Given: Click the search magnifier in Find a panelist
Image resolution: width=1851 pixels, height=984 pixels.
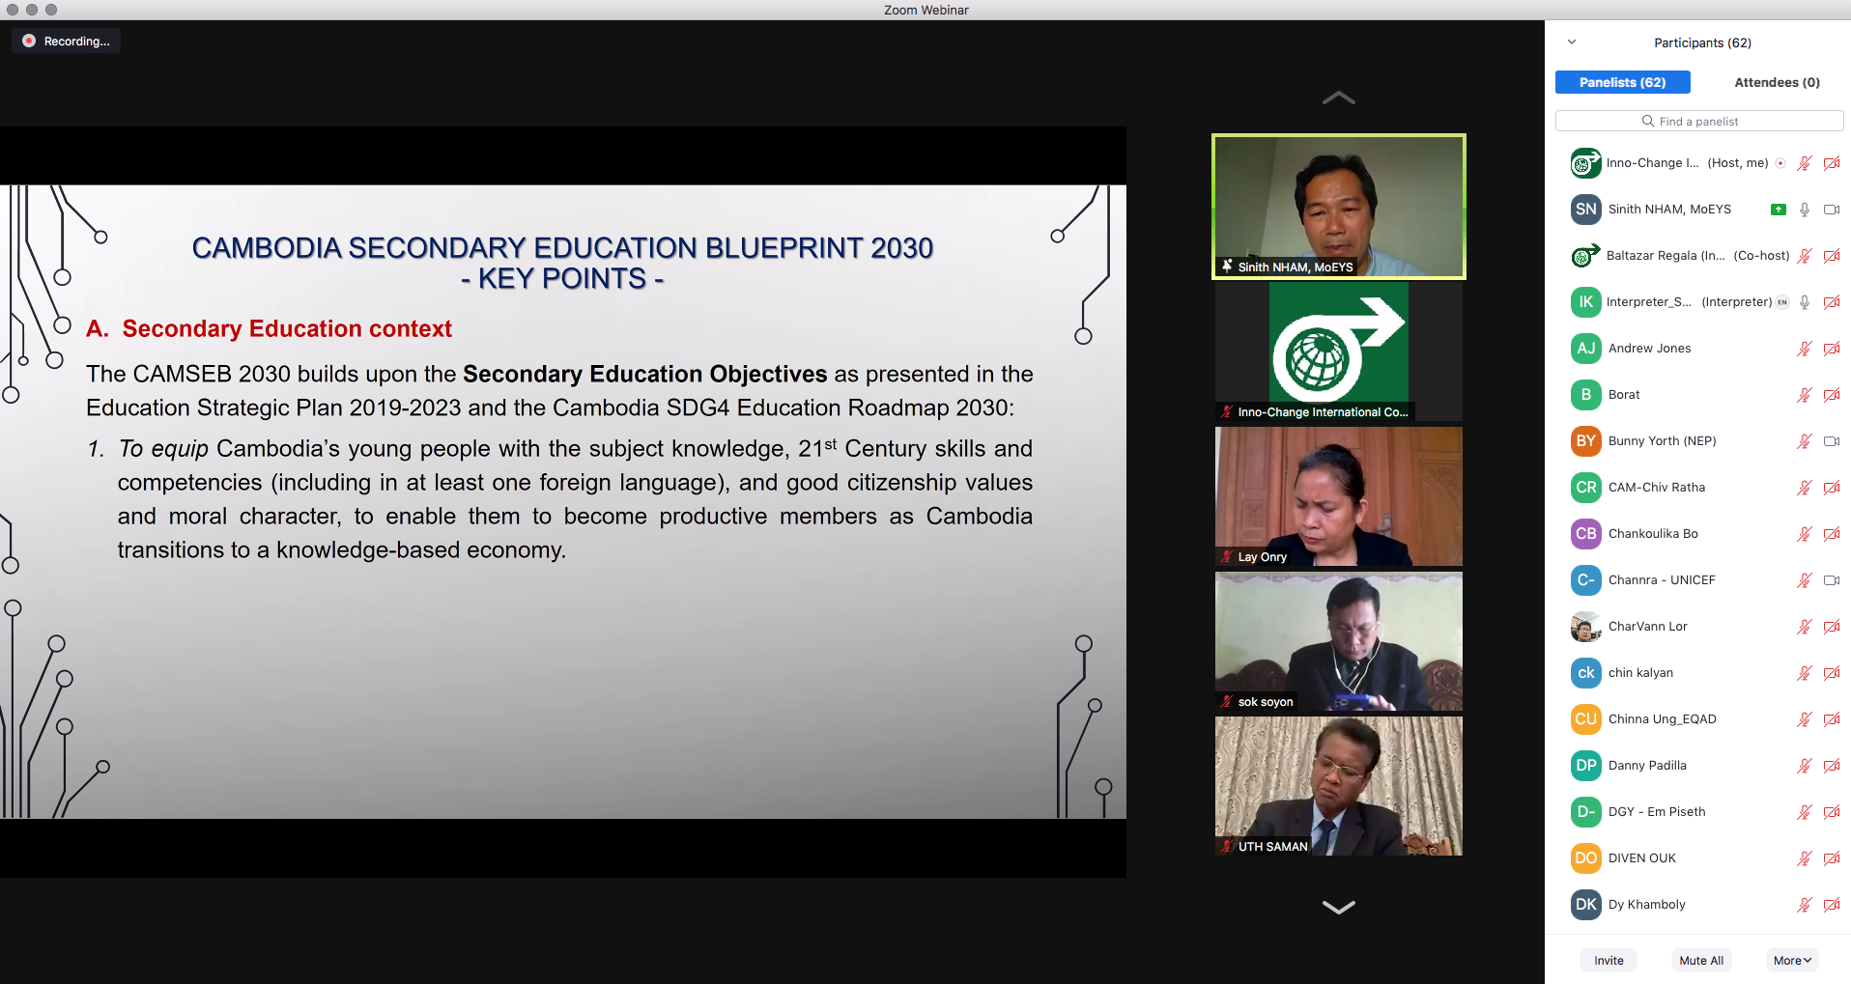Looking at the screenshot, I should [x=1648, y=121].
